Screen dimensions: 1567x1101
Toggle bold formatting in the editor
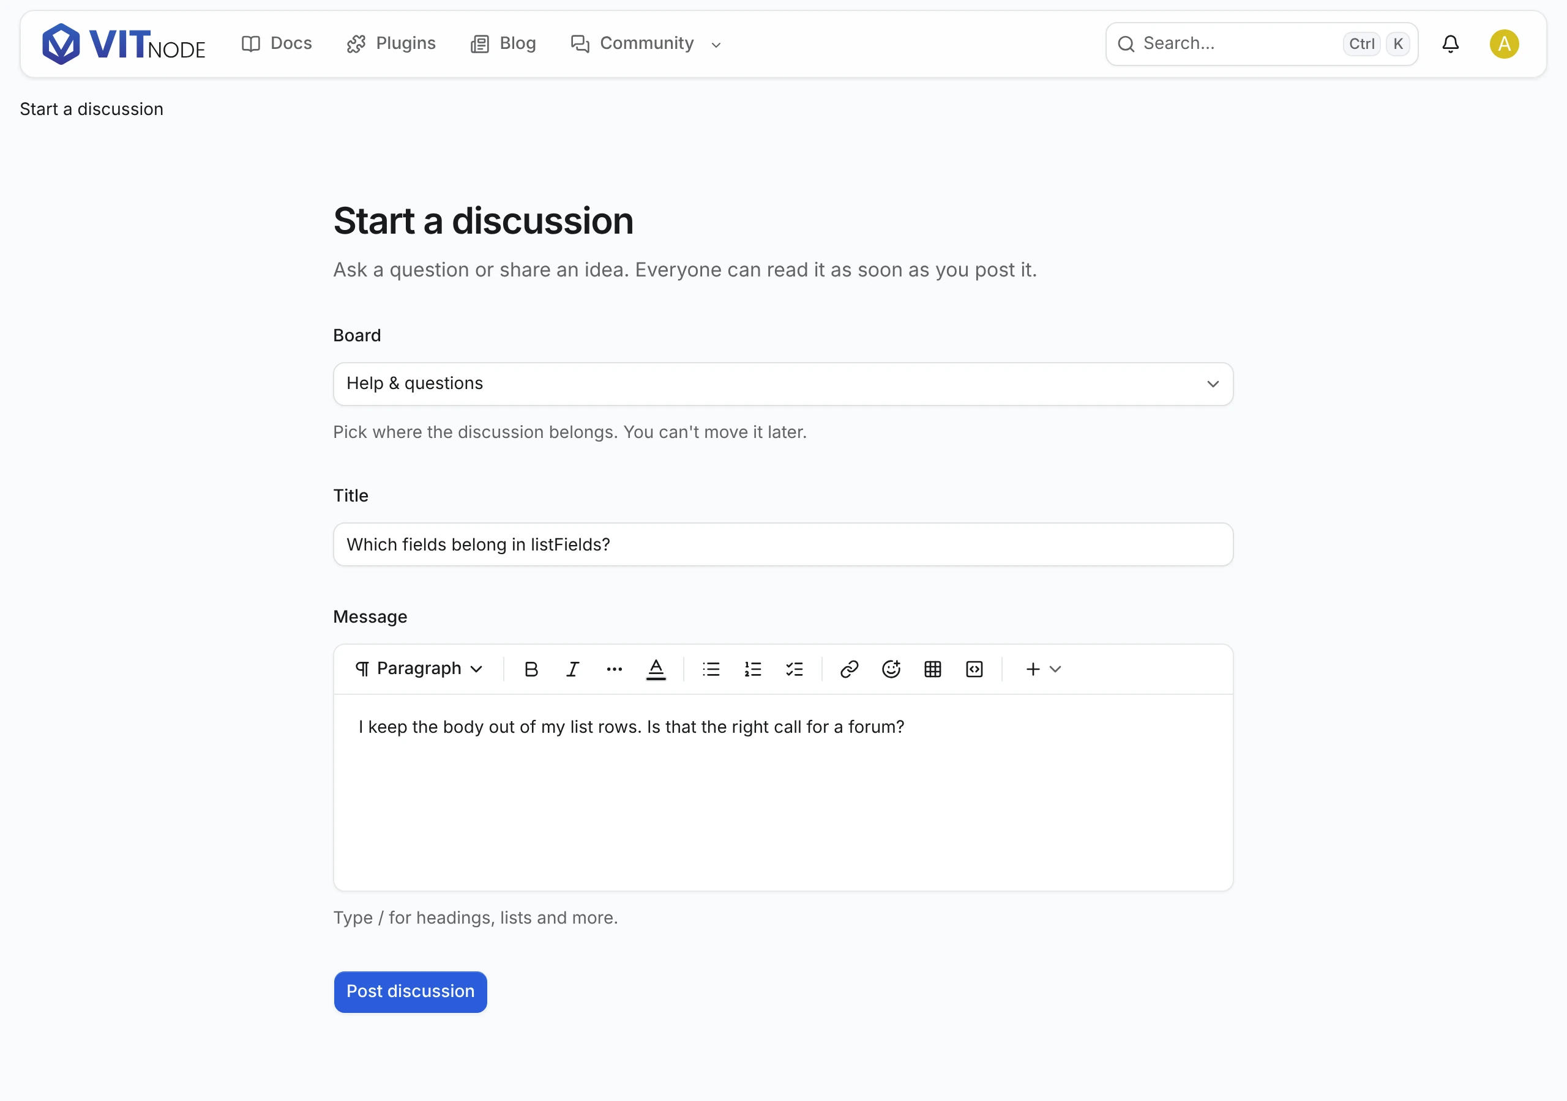point(531,669)
